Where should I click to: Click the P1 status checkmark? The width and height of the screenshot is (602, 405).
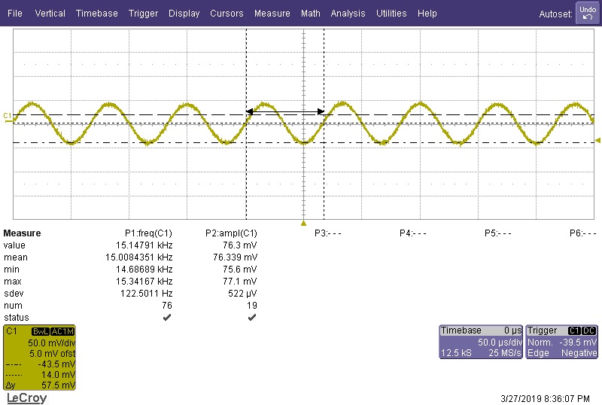pyautogui.click(x=167, y=318)
